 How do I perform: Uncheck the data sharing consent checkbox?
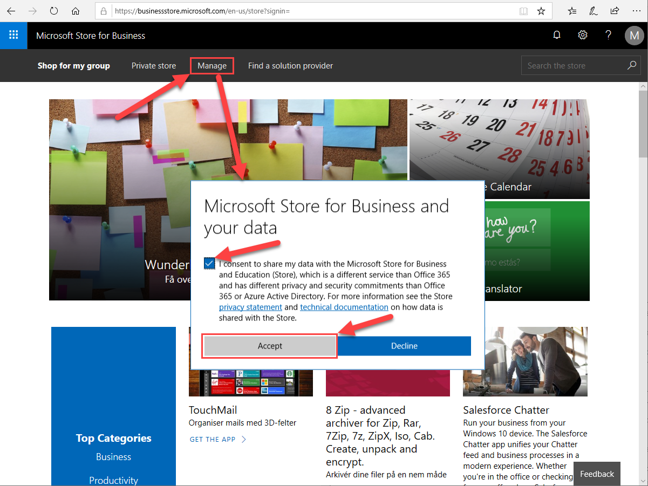tap(209, 263)
